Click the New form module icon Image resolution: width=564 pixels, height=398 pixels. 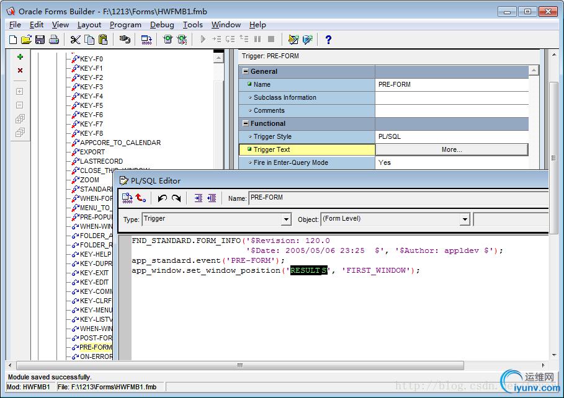(13, 40)
